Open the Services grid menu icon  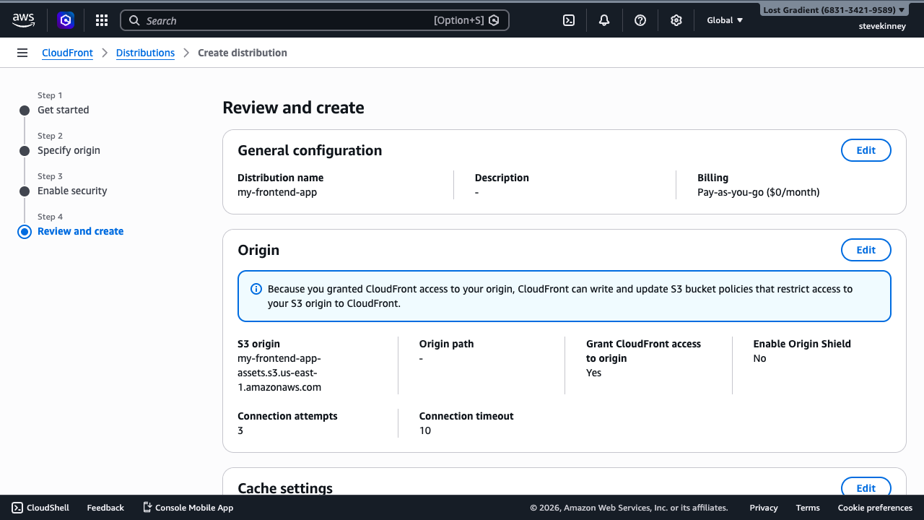[x=102, y=20]
